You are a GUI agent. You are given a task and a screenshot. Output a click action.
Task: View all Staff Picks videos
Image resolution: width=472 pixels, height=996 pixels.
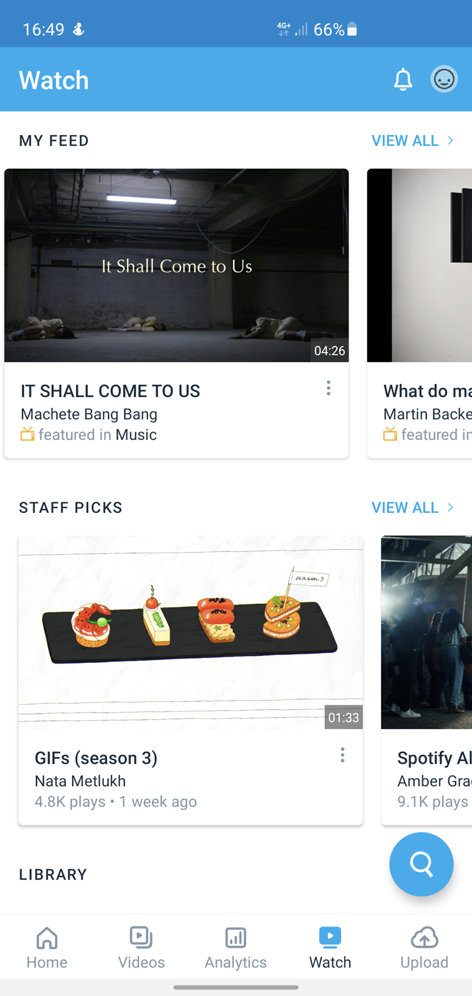click(412, 507)
